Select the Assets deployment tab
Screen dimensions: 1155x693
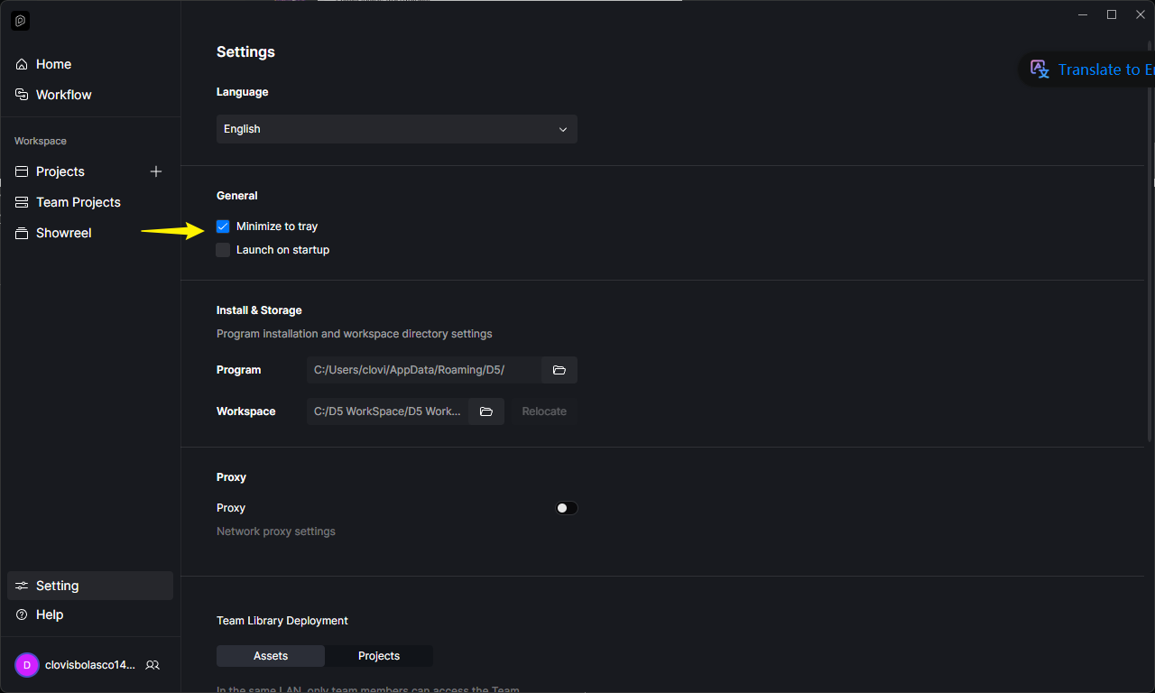tap(271, 656)
